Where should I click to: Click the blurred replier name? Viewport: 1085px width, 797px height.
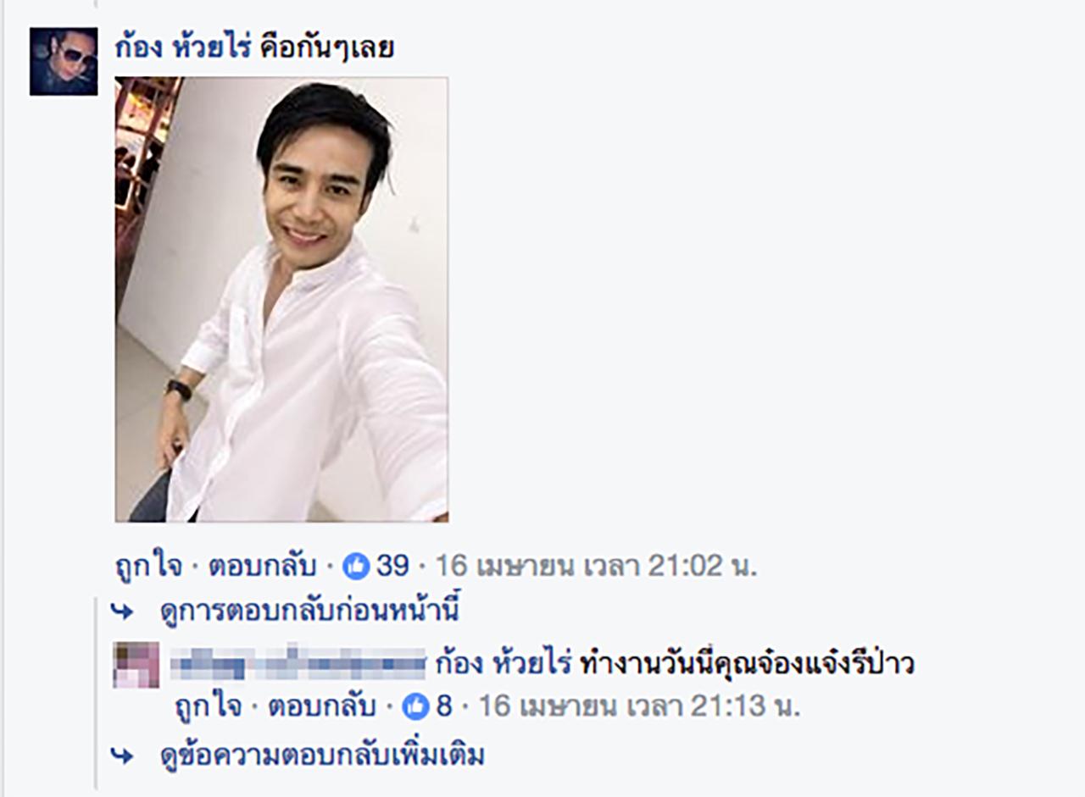(x=298, y=663)
